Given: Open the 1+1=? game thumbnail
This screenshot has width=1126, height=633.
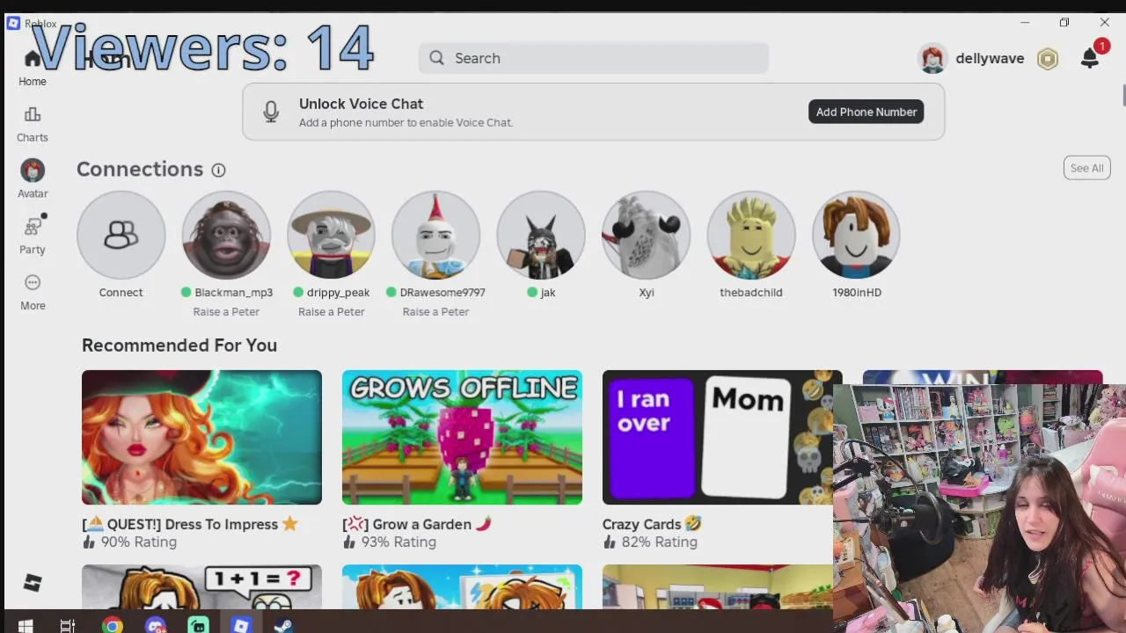Looking at the screenshot, I should (x=201, y=586).
